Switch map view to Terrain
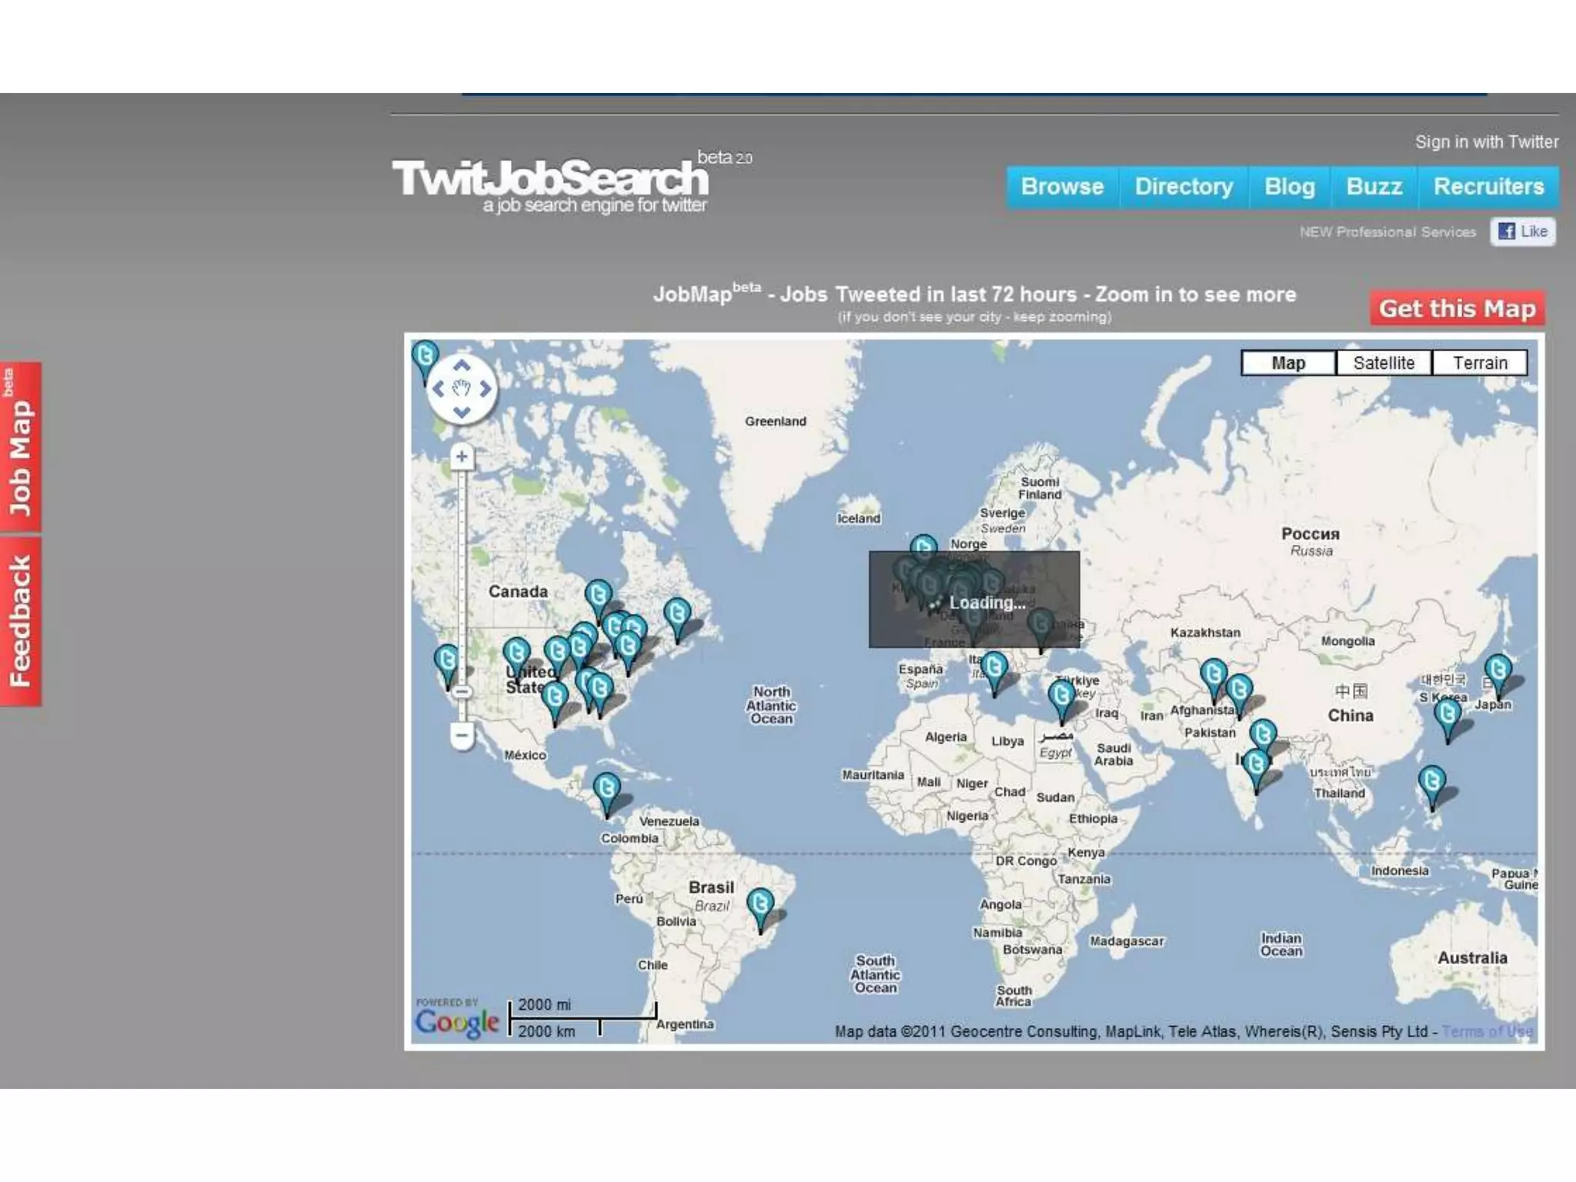 point(1479,363)
